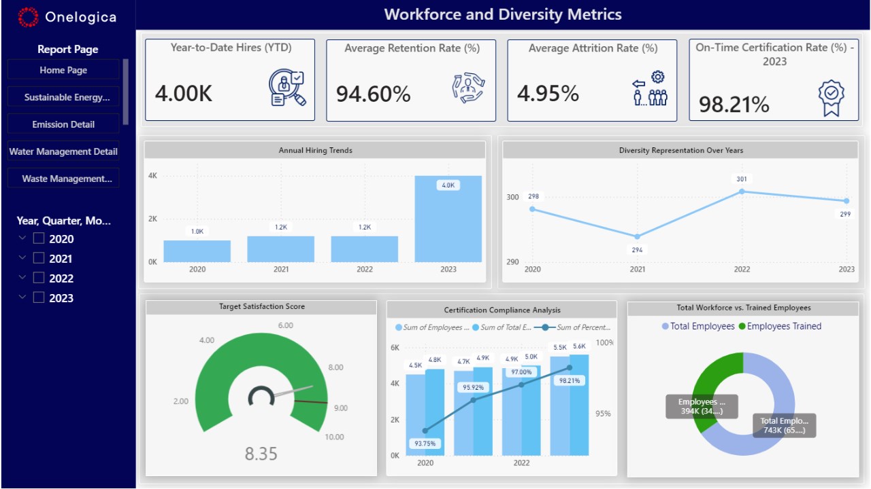Go to Emission Detail page
This screenshot has height=489, width=871.
click(63, 124)
